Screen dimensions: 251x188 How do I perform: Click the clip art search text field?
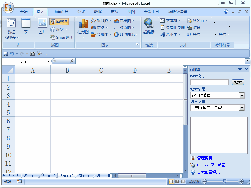coord(210,82)
